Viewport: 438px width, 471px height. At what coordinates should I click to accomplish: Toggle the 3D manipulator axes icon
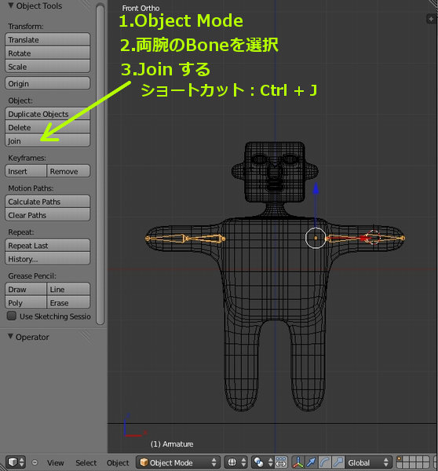click(298, 462)
